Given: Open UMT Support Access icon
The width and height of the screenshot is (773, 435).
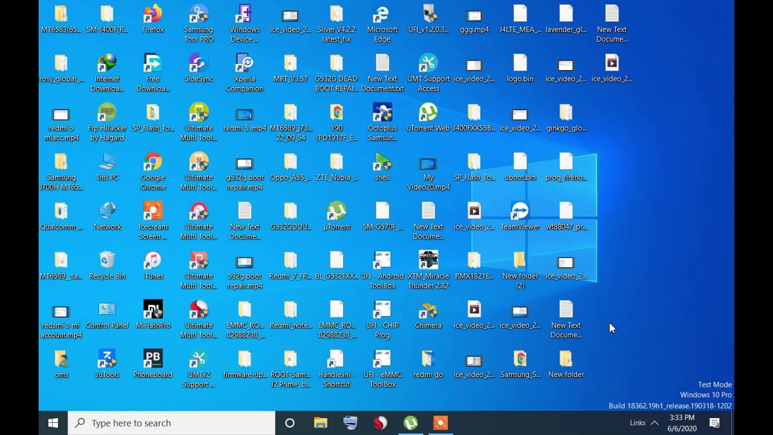Looking at the screenshot, I should tap(428, 73).
